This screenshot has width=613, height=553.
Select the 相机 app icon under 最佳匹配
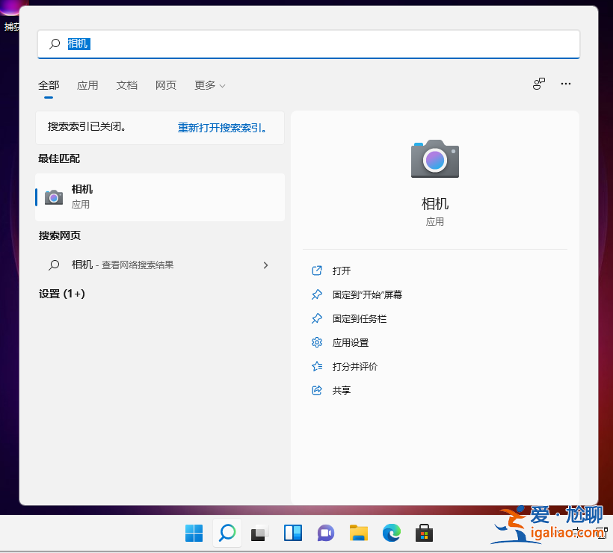(53, 197)
